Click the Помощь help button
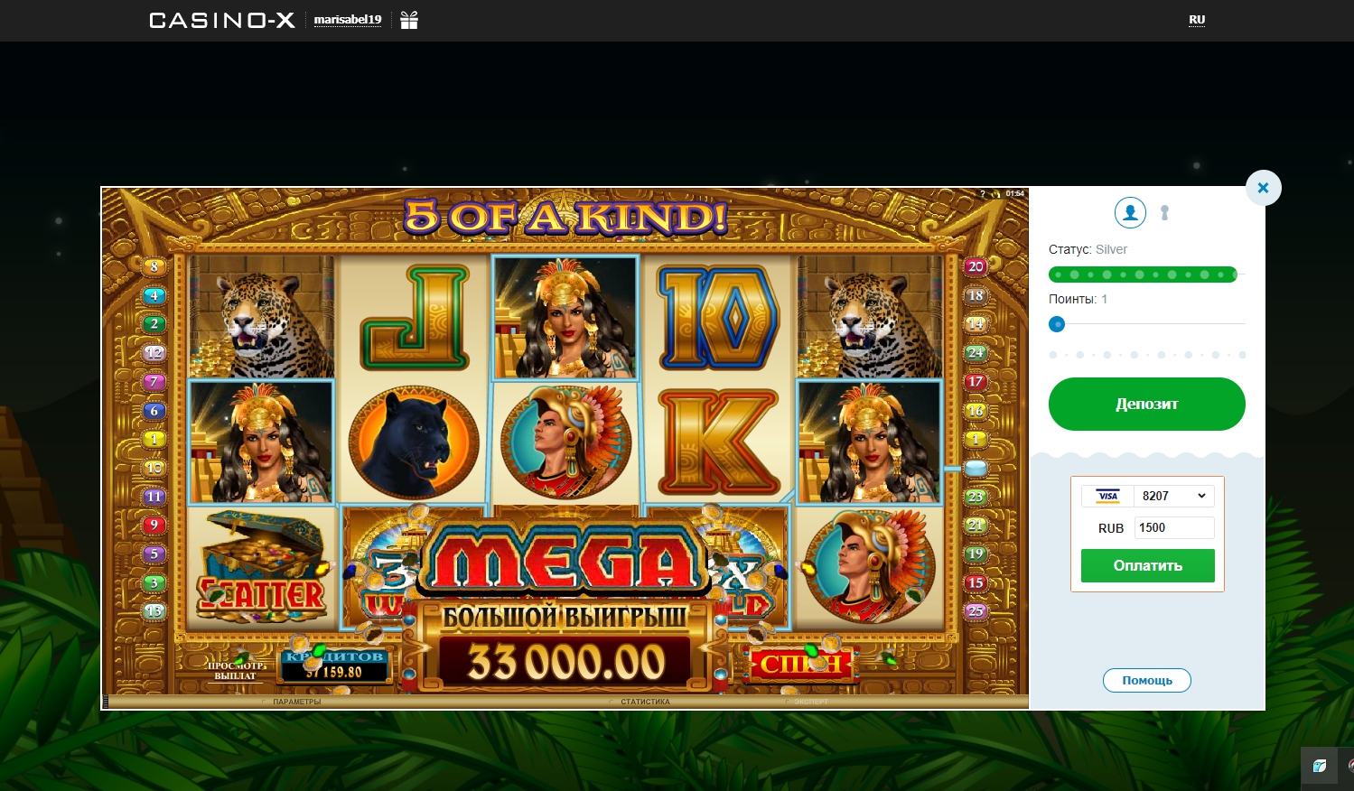 (x=1147, y=680)
